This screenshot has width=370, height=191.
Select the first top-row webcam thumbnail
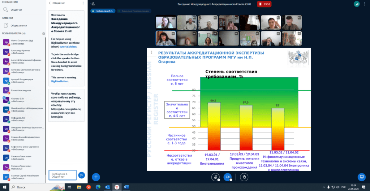[x=165, y=22]
